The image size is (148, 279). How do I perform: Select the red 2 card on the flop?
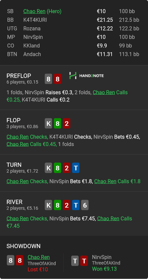pos(67,123)
